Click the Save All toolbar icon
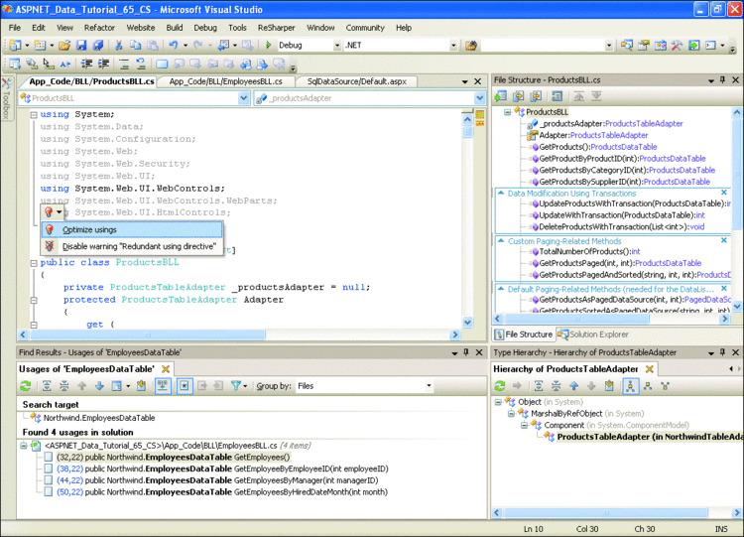This screenshot has height=537, width=744. [x=98, y=45]
